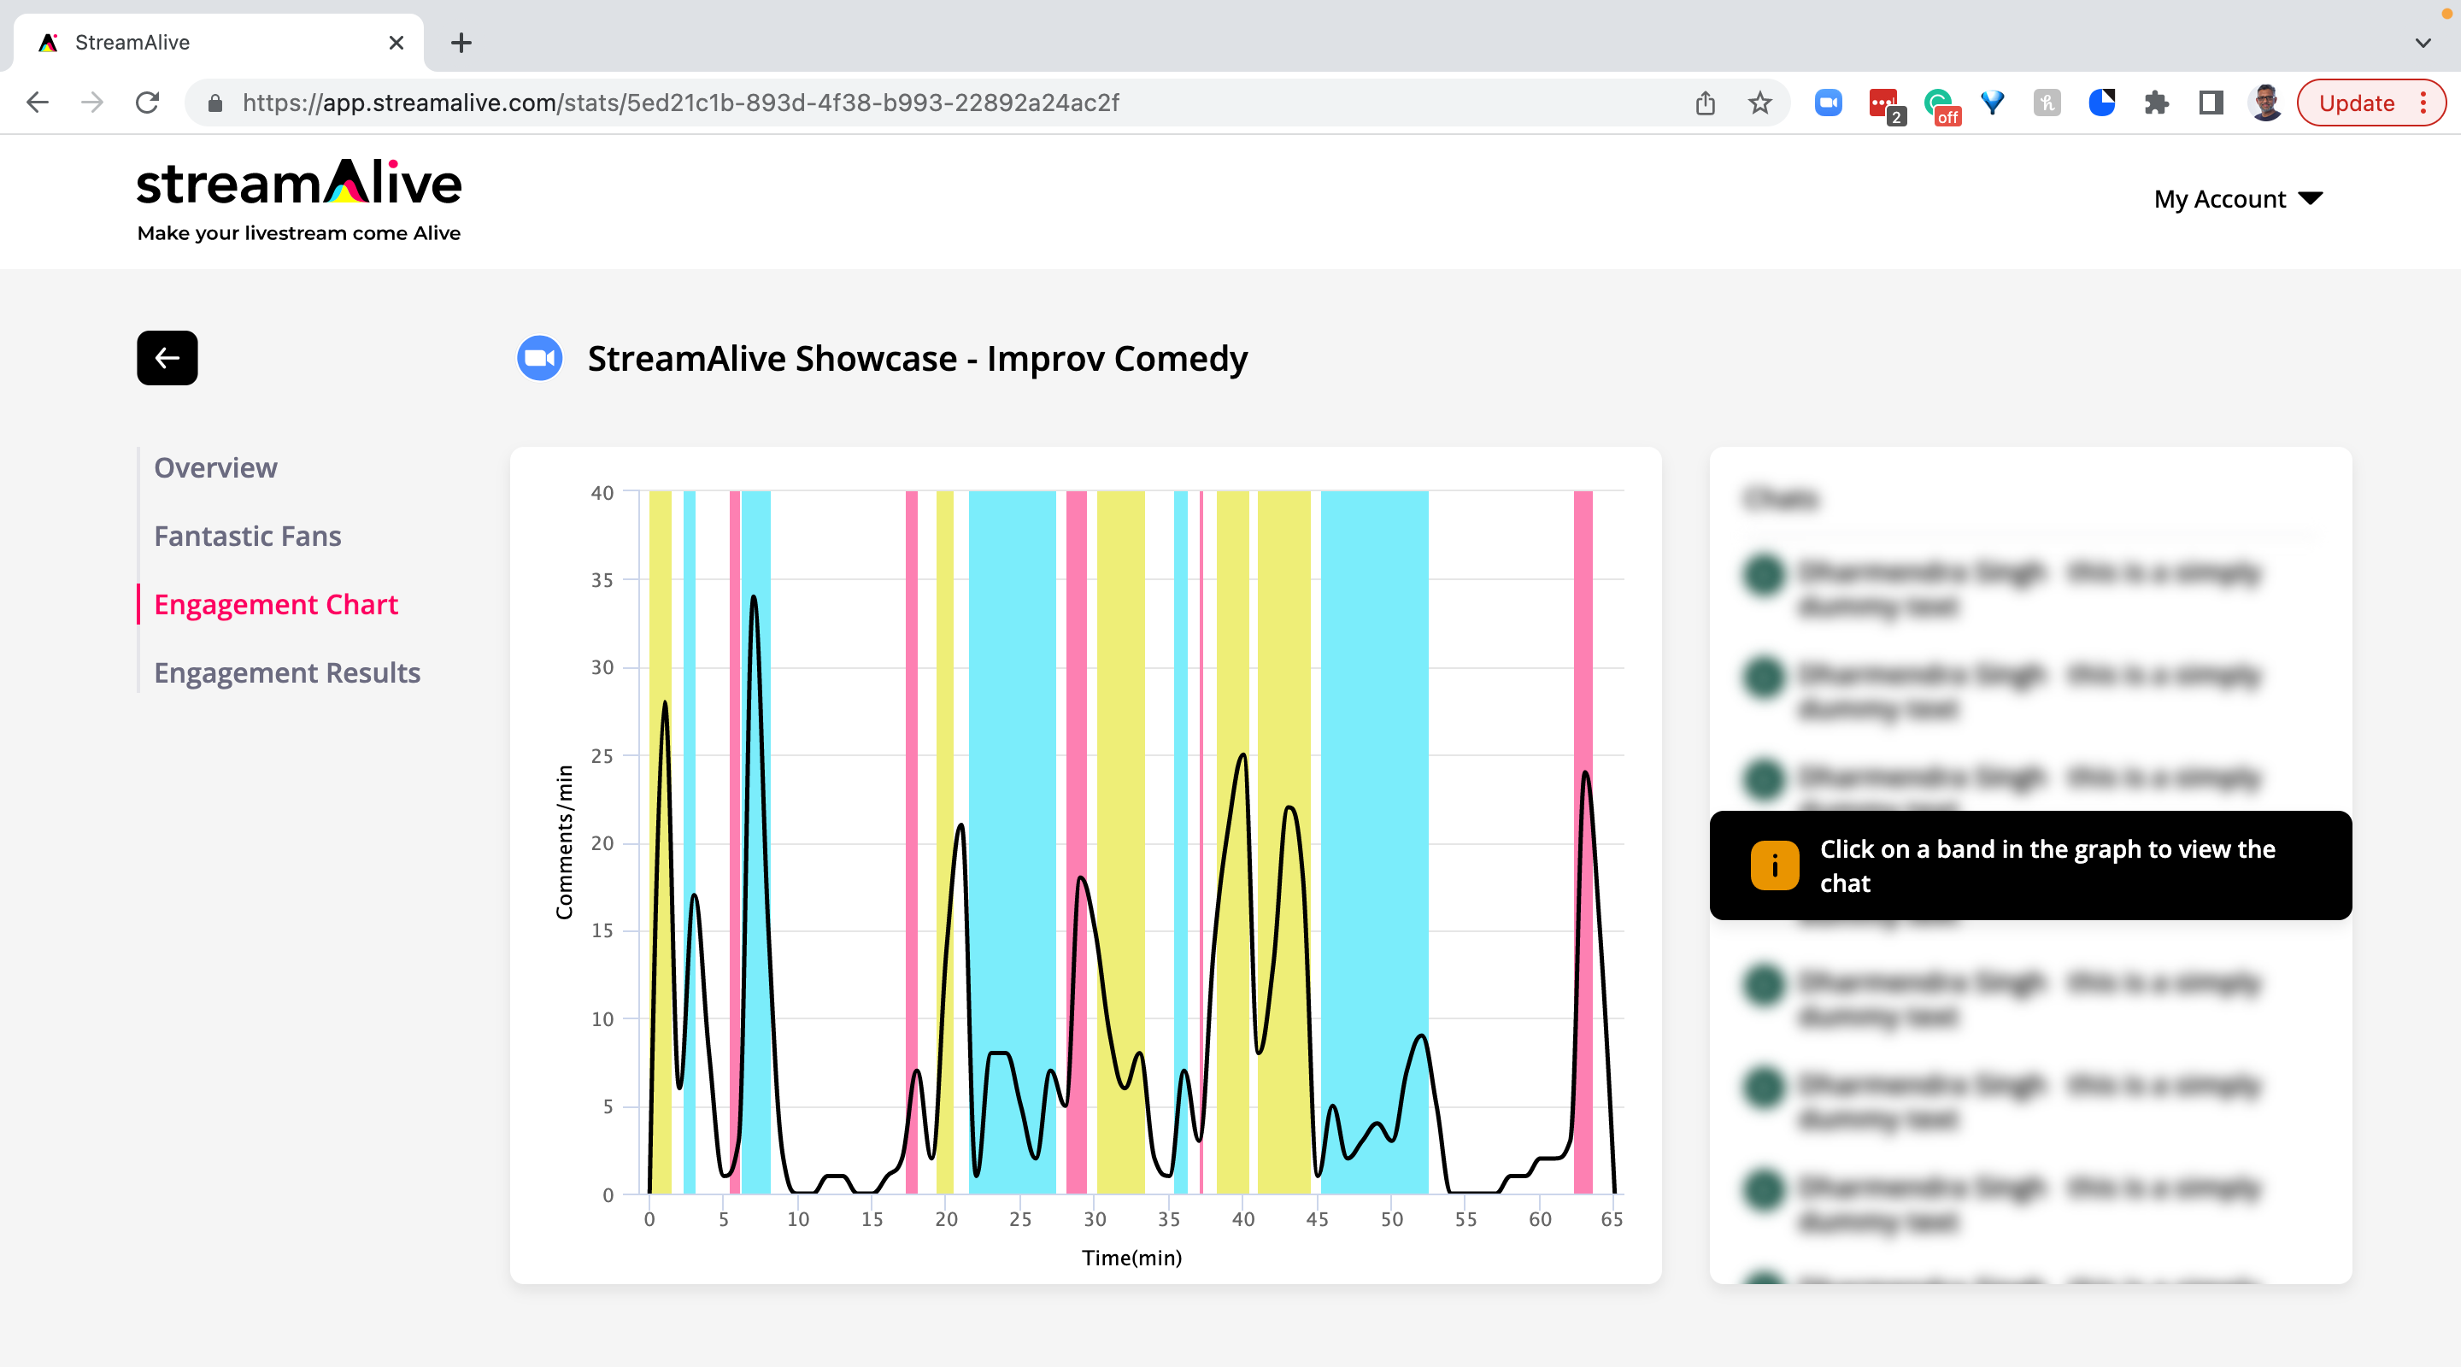Click the wide cyan band around minute 25

[1013, 842]
